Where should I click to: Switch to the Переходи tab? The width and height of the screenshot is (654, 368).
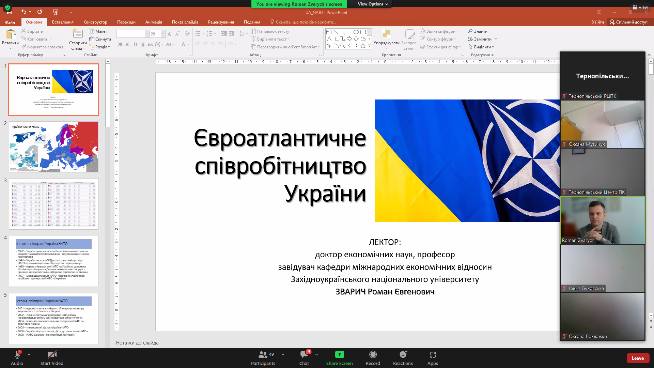(126, 22)
